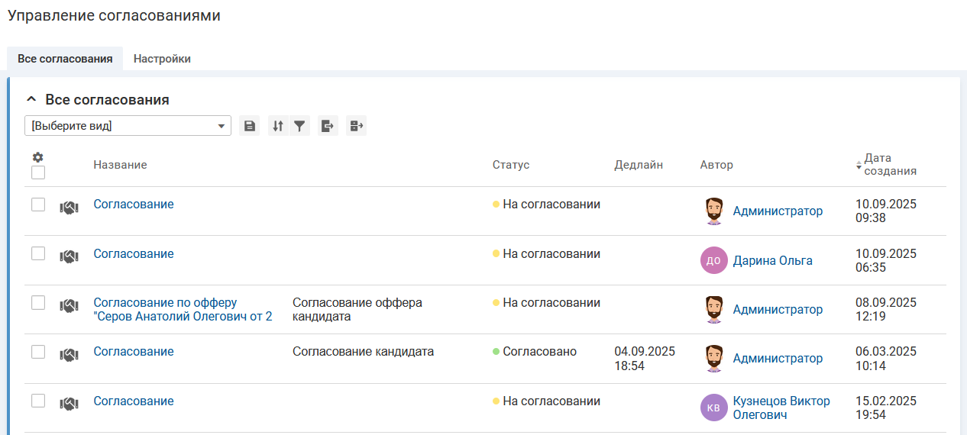Viewport: 967px width, 435px height.
Task: Click the export selected rows icon
Action: point(357,126)
